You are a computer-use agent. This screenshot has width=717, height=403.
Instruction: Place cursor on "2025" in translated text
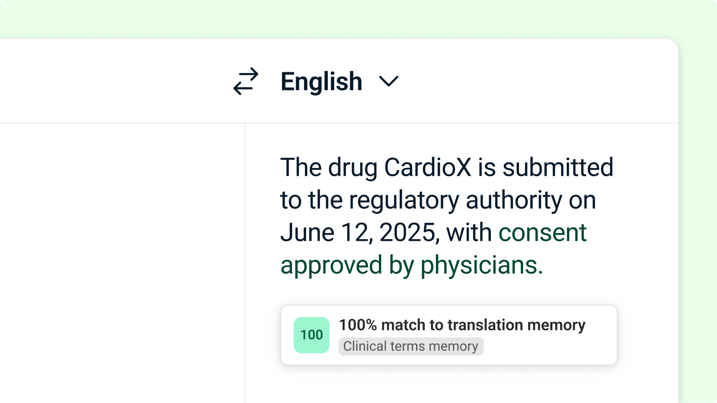coord(407,233)
